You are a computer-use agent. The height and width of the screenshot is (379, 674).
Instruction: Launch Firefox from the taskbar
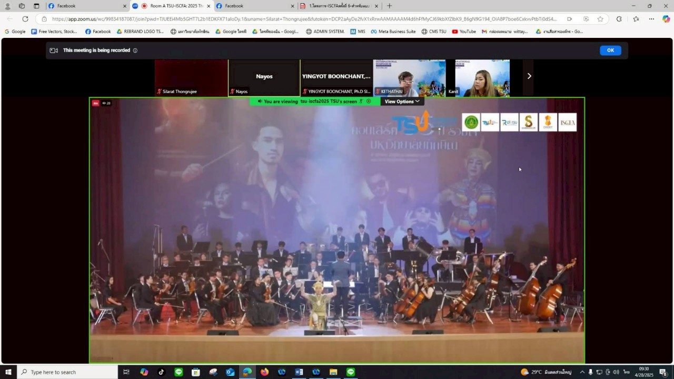point(264,372)
